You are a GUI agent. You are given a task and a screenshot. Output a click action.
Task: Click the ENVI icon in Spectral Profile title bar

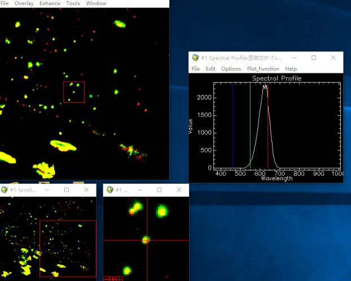[195, 58]
